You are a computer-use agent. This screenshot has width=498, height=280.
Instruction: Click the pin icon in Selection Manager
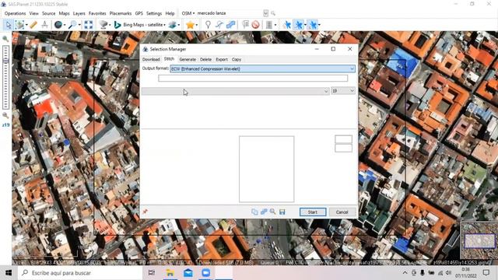pos(146,212)
